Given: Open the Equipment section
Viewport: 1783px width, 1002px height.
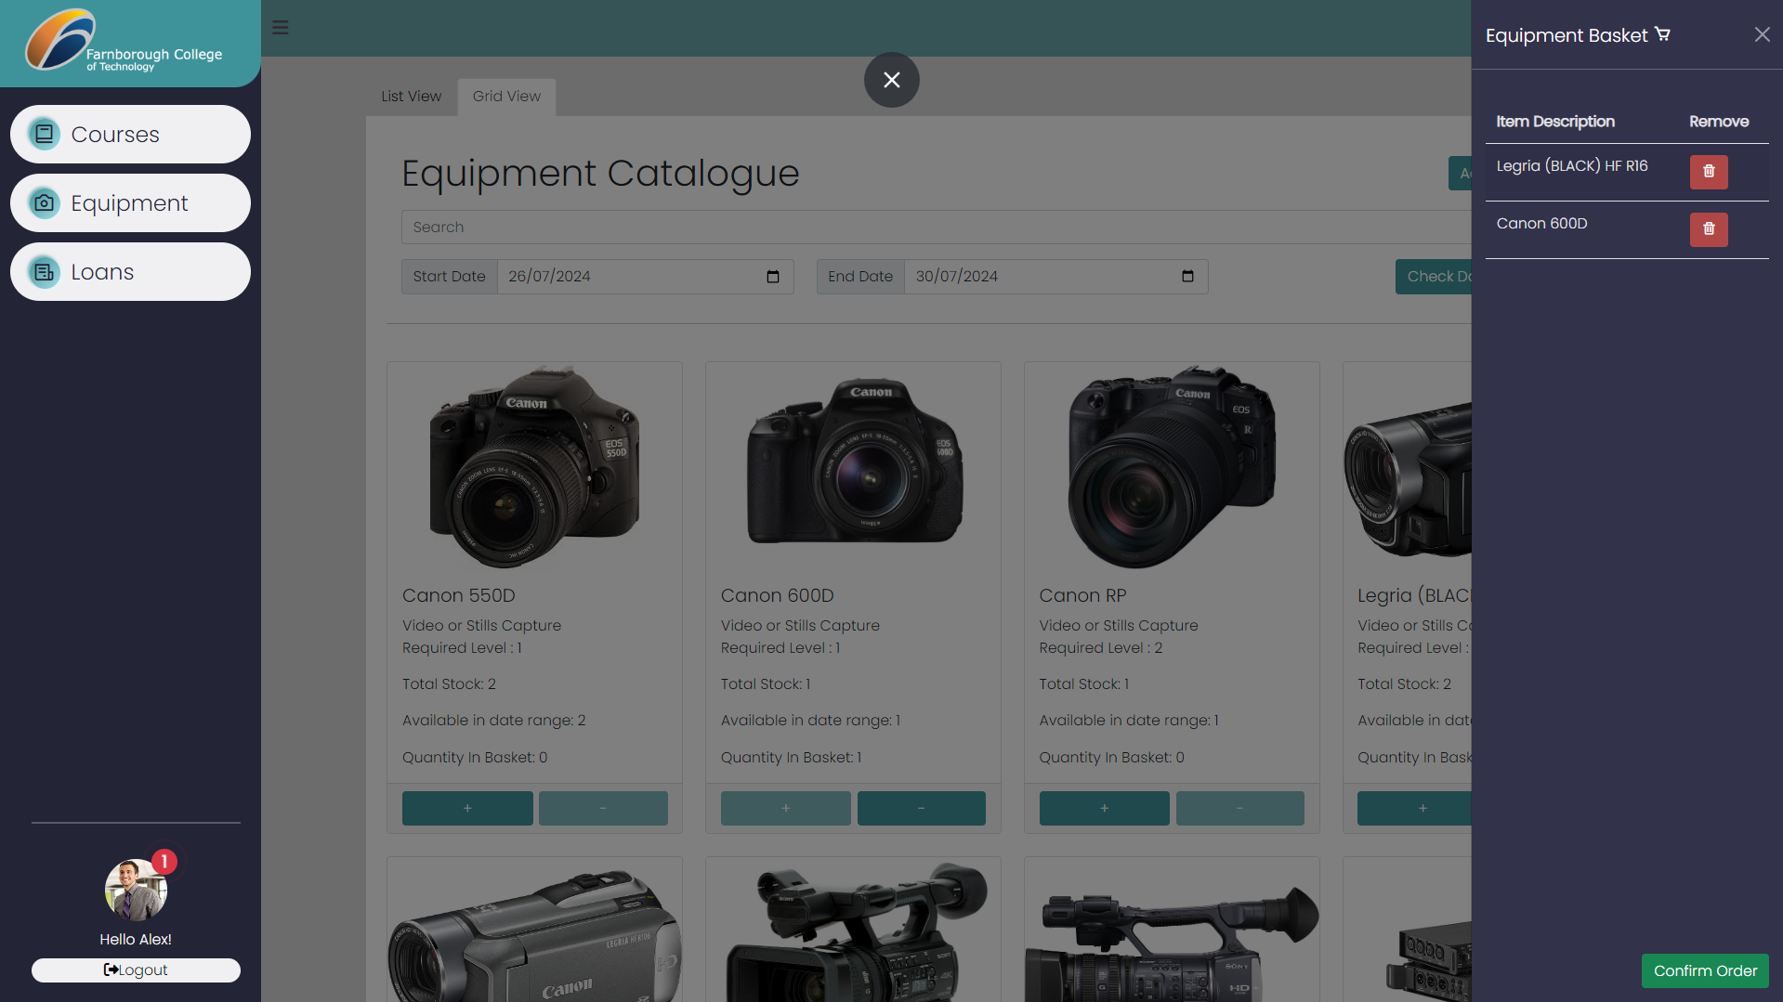Looking at the screenshot, I should pyautogui.click(x=130, y=203).
